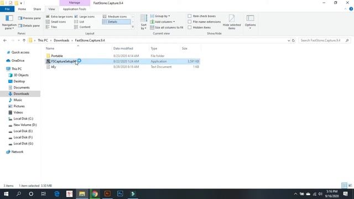The image size is (354, 199).
Task: Toggle the Details pane
Action: (x=29, y=26)
